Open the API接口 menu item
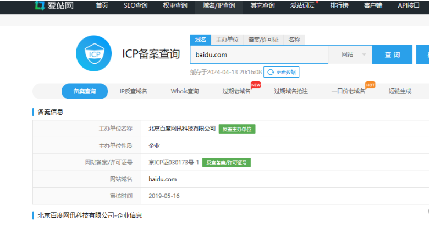This screenshot has height=233, width=429. point(409,5)
